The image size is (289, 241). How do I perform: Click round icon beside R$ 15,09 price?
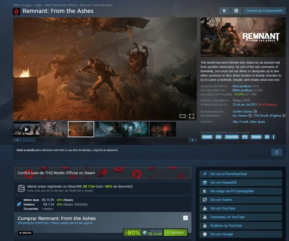tap(145, 233)
